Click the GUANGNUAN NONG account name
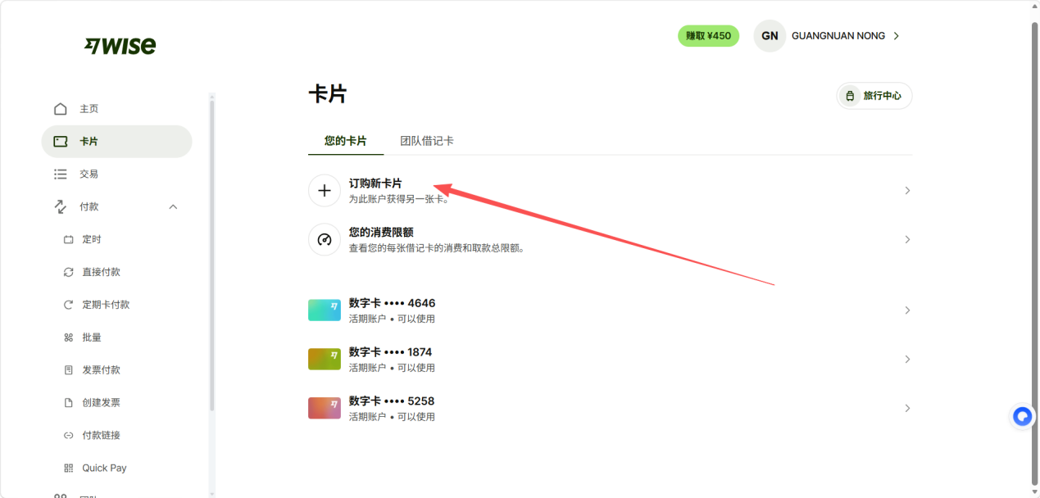The height and width of the screenshot is (498, 1040). (x=838, y=36)
